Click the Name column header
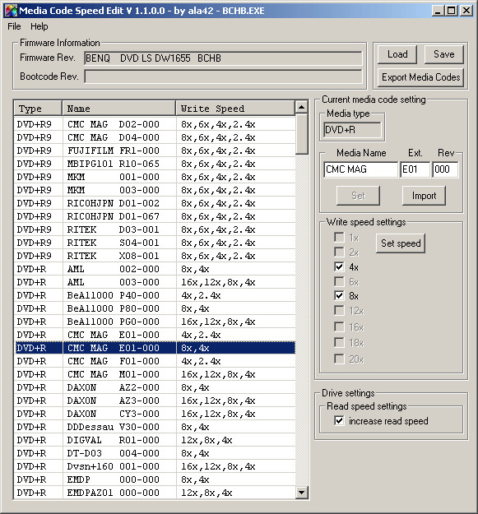This screenshot has height=514, width=478. 118,109
